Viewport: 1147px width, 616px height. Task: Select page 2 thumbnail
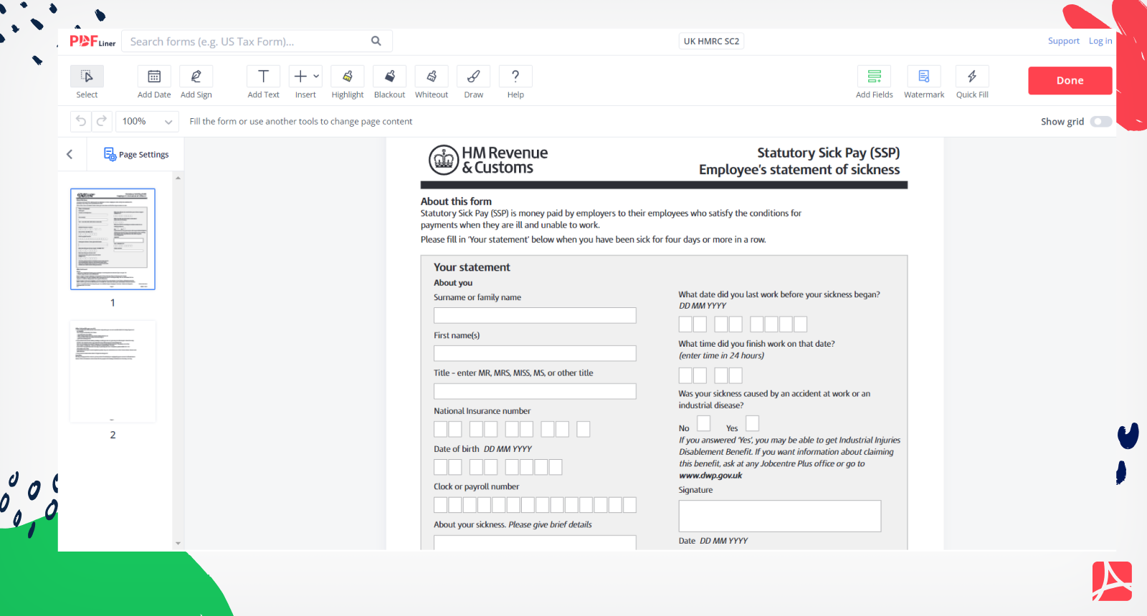(x=113, y=372)
